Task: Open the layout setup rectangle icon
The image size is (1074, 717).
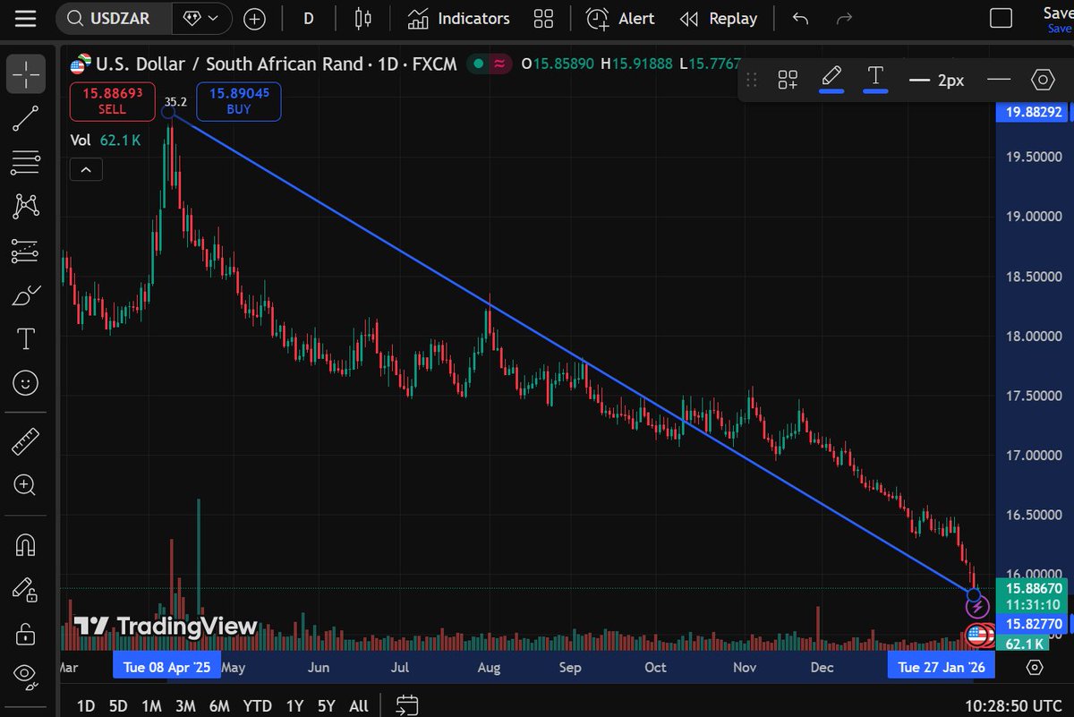Action: click(x=1001, y=19)
